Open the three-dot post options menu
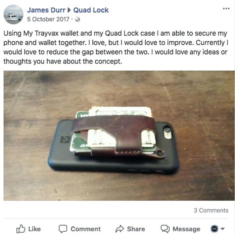235x235 pixels. click(226, 8)
